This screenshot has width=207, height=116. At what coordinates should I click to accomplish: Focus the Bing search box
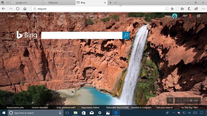tap(82, 35)
